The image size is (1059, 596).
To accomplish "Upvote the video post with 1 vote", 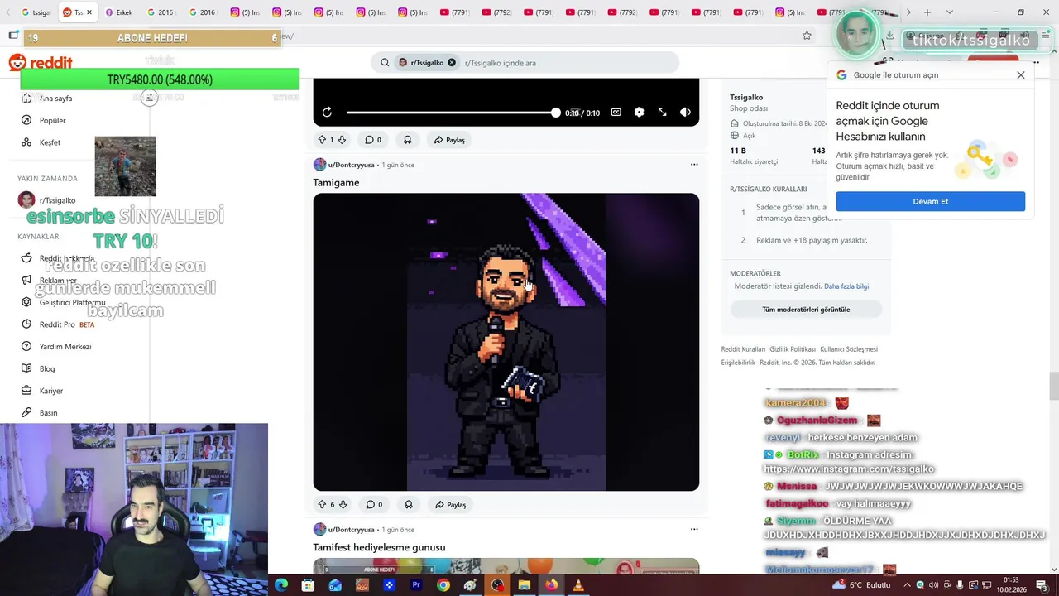I will click(322, 140).
